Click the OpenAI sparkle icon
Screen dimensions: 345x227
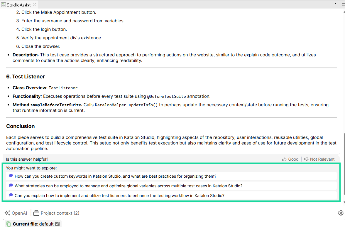[x=8, y=213]
